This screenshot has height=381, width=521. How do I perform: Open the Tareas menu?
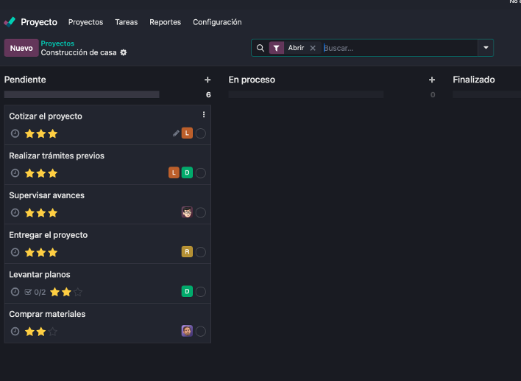pyautogui.click(x=127, y=22)
